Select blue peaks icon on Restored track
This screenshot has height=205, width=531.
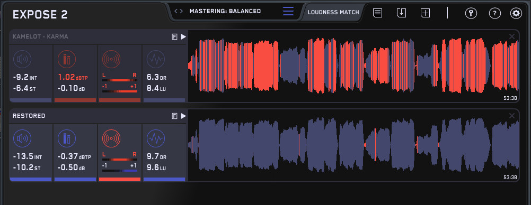click(x=67, y=138)
